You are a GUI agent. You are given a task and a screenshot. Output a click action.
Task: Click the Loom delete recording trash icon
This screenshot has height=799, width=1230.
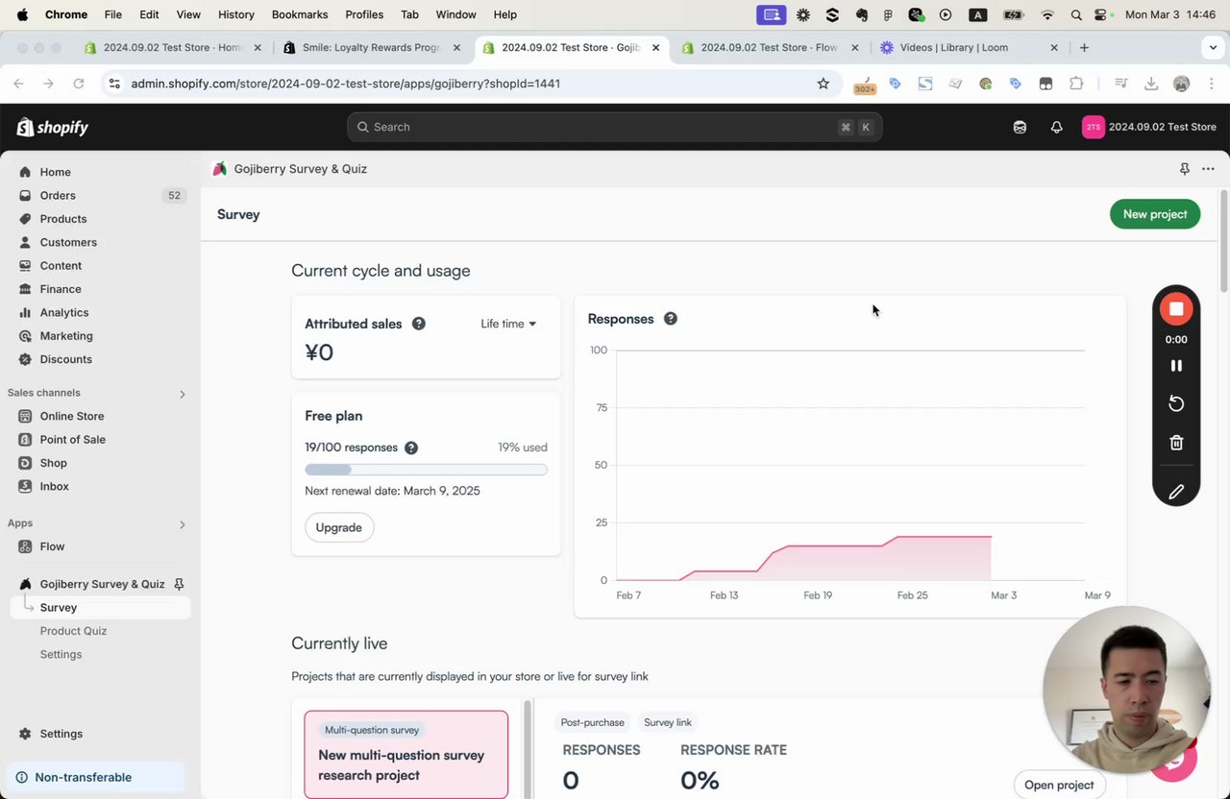[1176, 443]
